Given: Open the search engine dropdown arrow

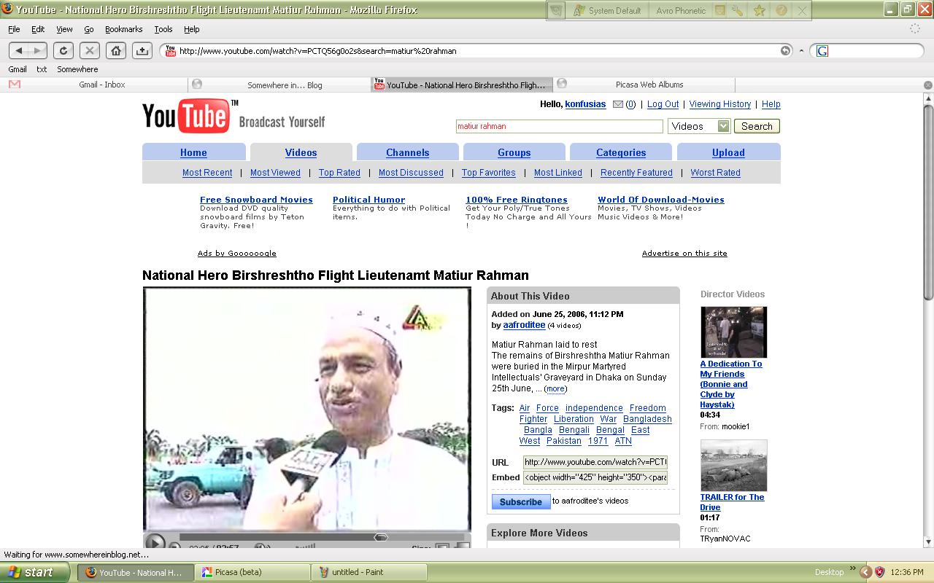Looking at the screenshot, I should (801, 51).
